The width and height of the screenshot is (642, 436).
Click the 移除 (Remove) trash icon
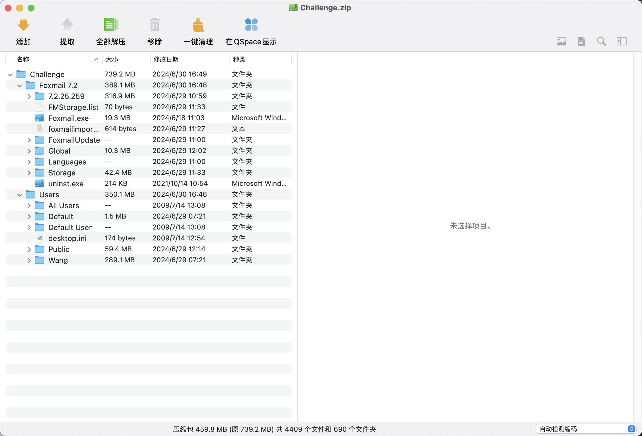coord(155,25)
